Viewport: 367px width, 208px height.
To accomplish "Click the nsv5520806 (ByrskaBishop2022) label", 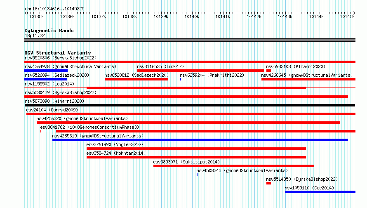I will 61,58.
